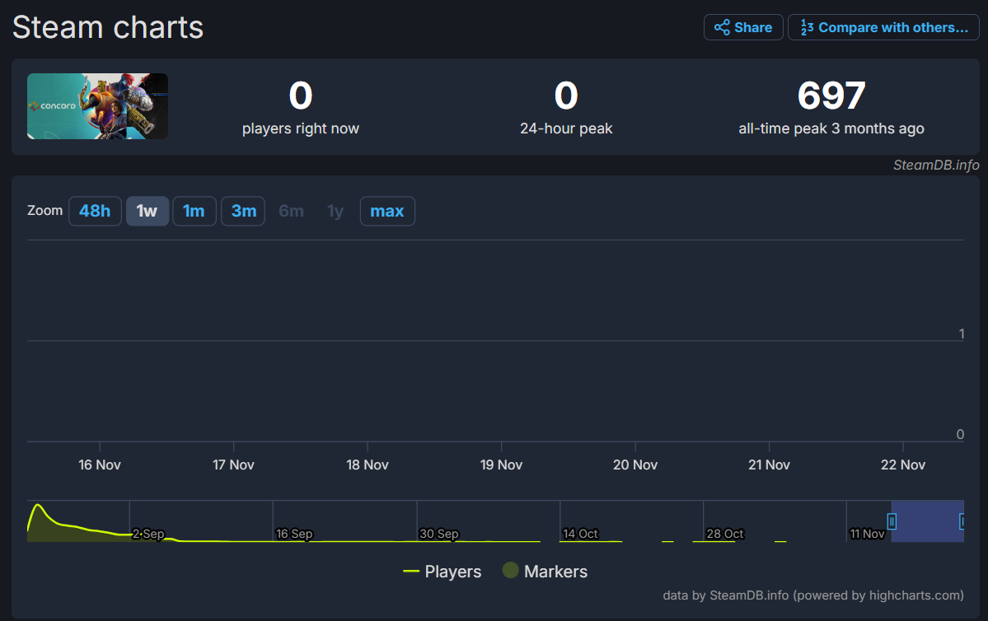Click the 14 Oct navigator label
This screenshot has height=621, width=988.
coord(580,534)
